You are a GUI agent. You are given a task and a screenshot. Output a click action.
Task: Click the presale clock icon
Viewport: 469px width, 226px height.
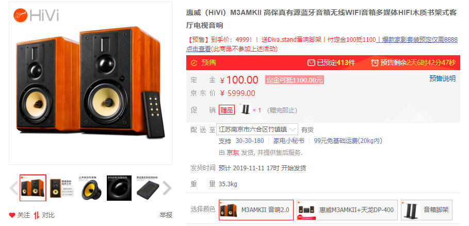coord(194,63)
